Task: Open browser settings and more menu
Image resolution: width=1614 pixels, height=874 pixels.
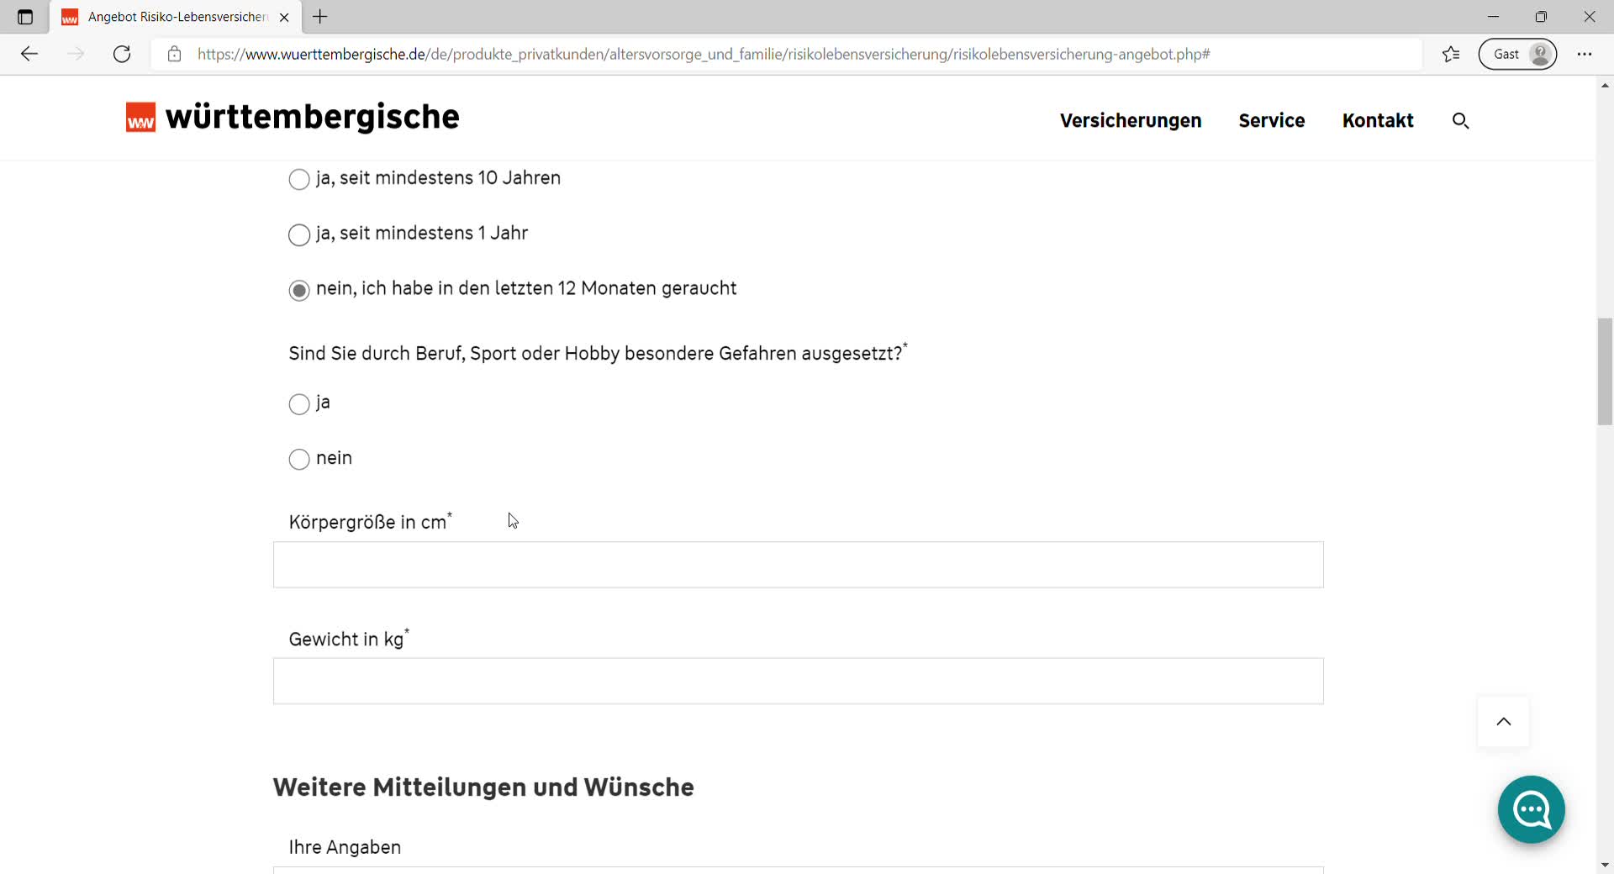Action: [x=1584, y=55]
